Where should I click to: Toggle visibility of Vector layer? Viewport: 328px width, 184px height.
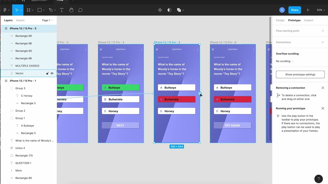click(x=52, y=73)
